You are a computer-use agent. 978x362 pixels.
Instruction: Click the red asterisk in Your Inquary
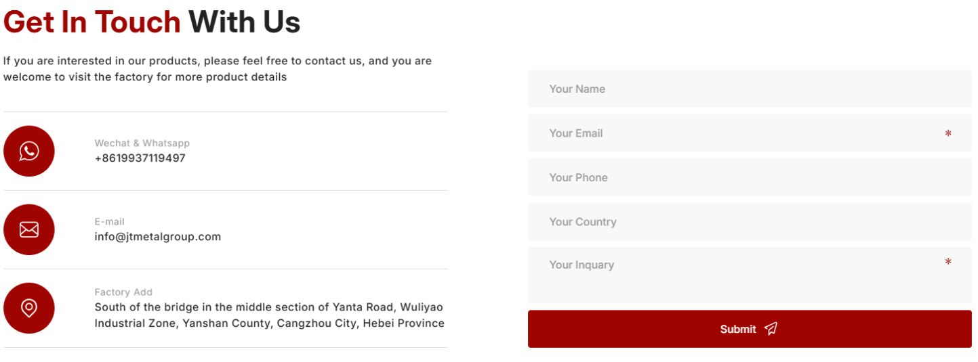(x=948, y=262)
